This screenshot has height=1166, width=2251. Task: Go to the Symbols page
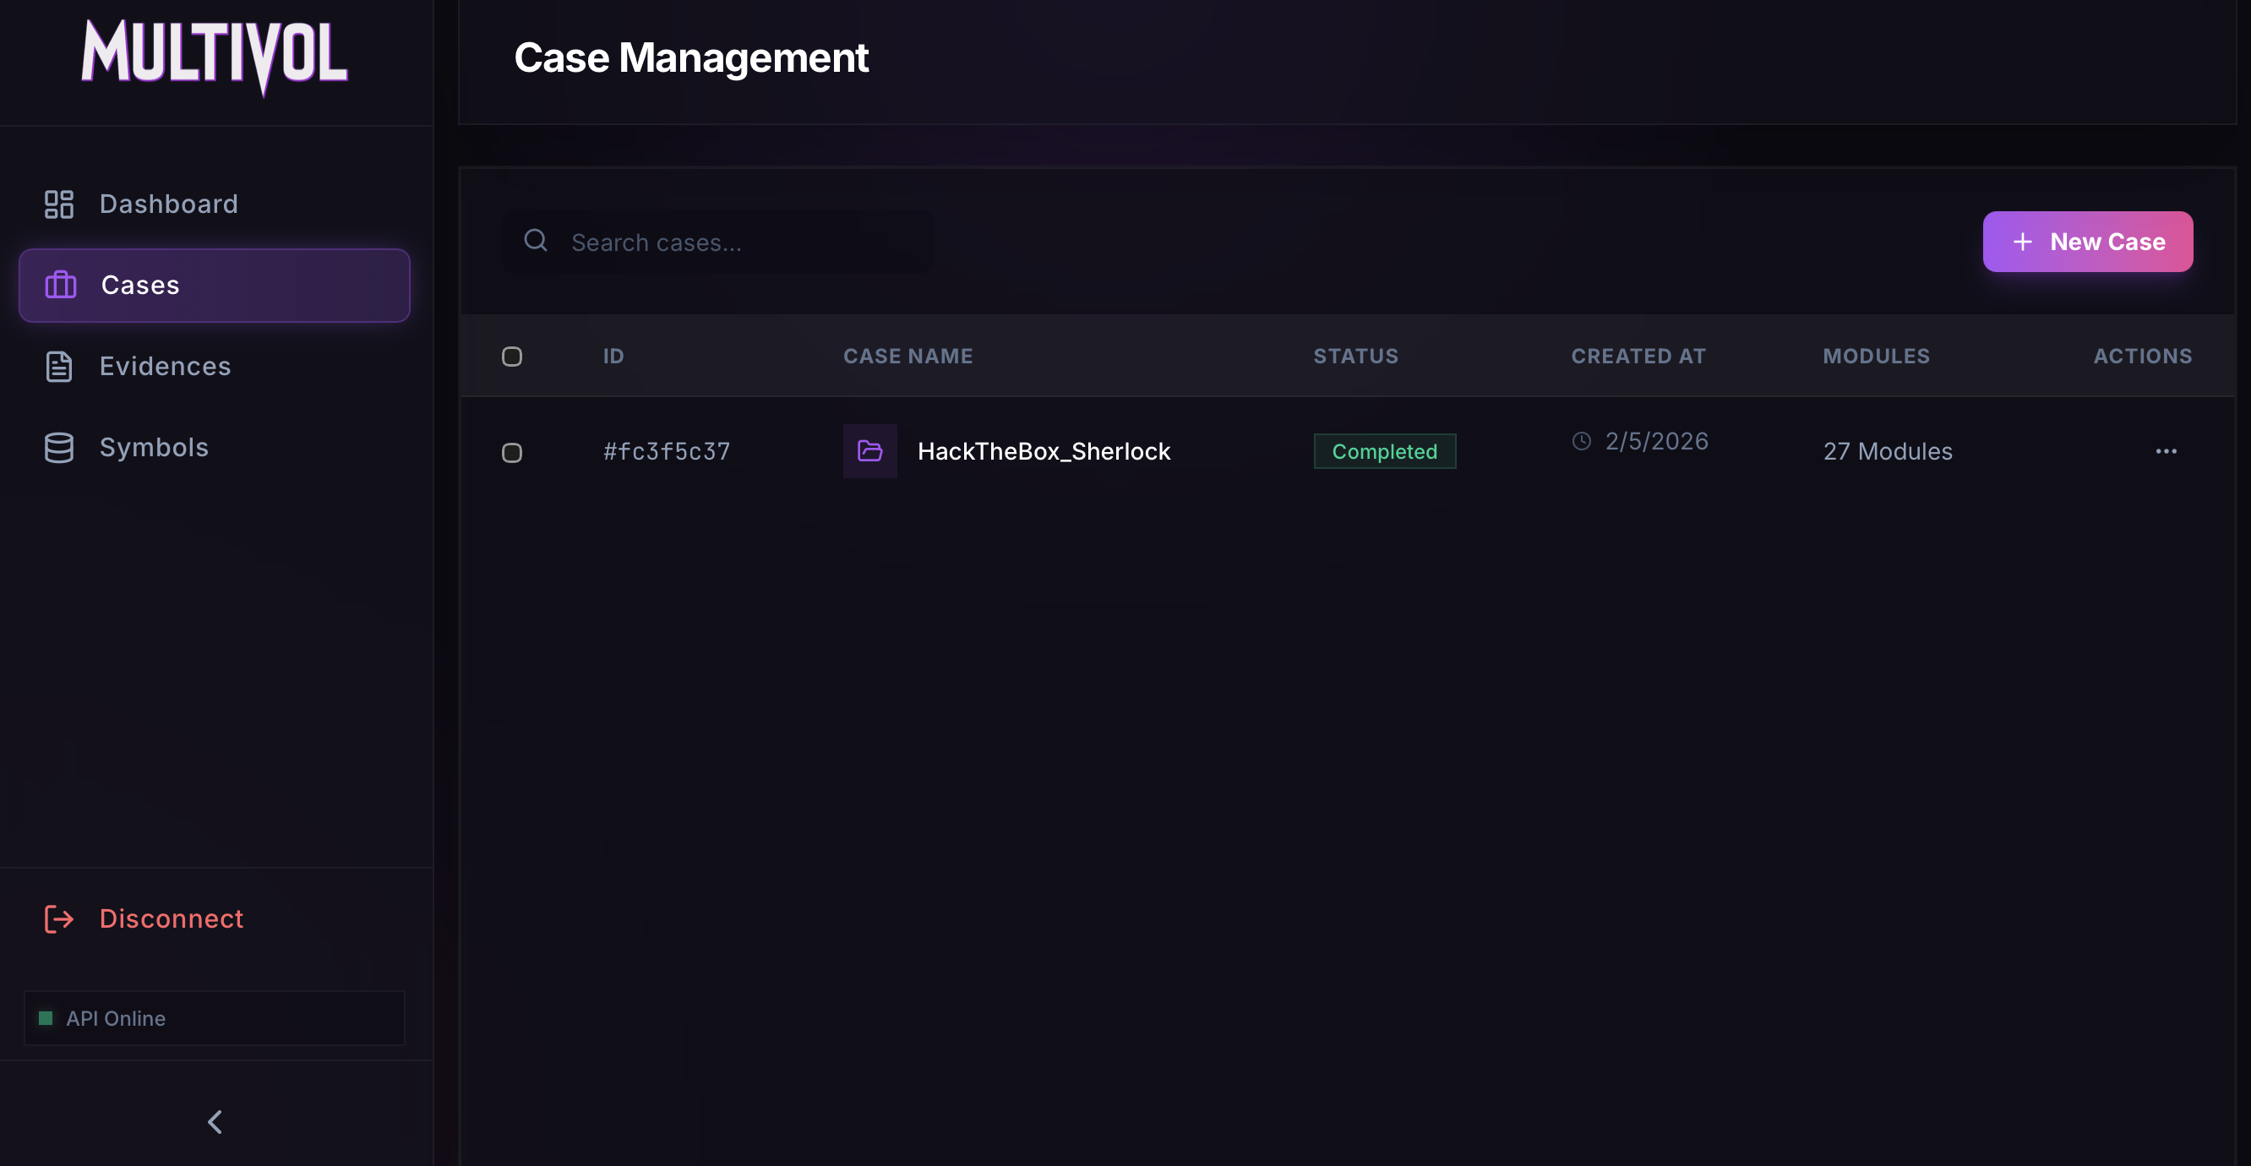pos(154,448)
